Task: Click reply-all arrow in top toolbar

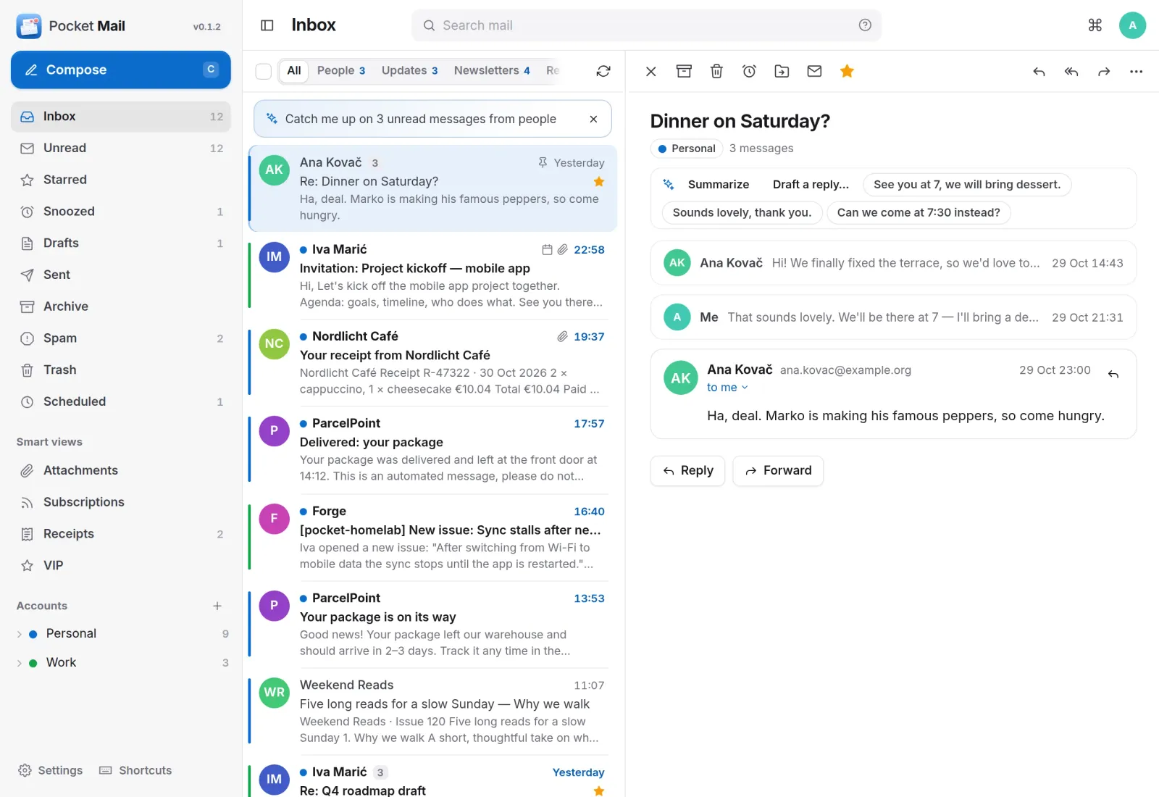Action: tap(1071, 71)
